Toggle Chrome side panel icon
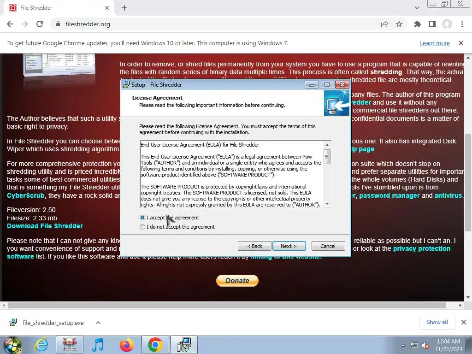Image resolution: width=472 pixels, height=354 pixels. [432, 24]
